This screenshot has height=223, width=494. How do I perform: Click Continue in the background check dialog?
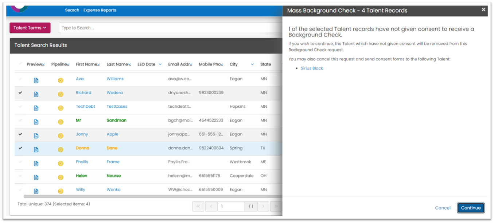pyautogui.click(x=471, y=208)
